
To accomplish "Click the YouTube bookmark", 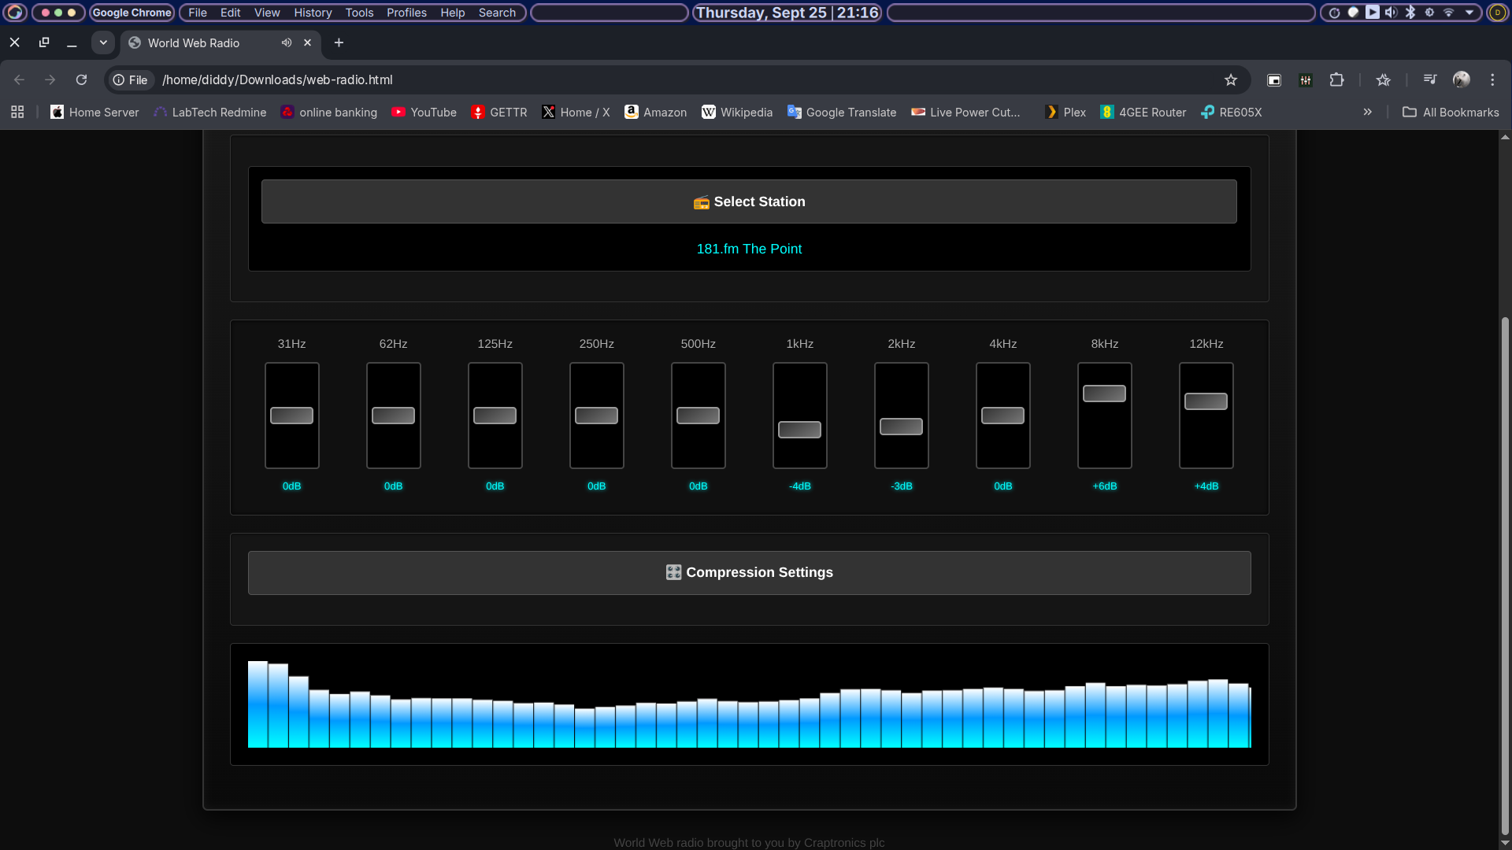I will [424, 112].
